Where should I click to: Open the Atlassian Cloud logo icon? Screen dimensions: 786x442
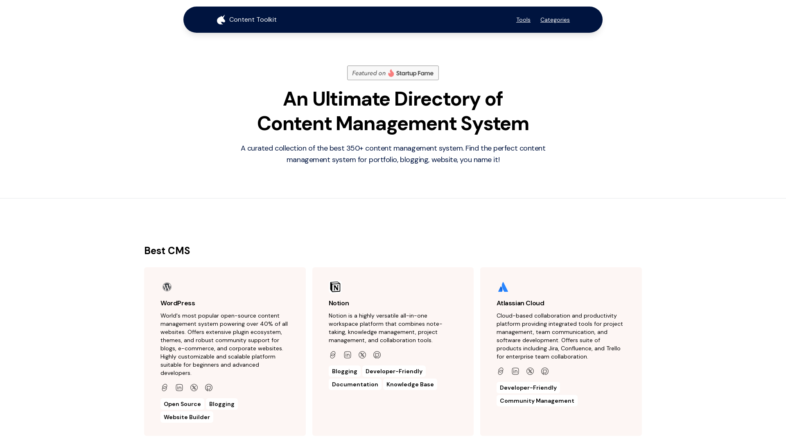(x=503, y=287)
